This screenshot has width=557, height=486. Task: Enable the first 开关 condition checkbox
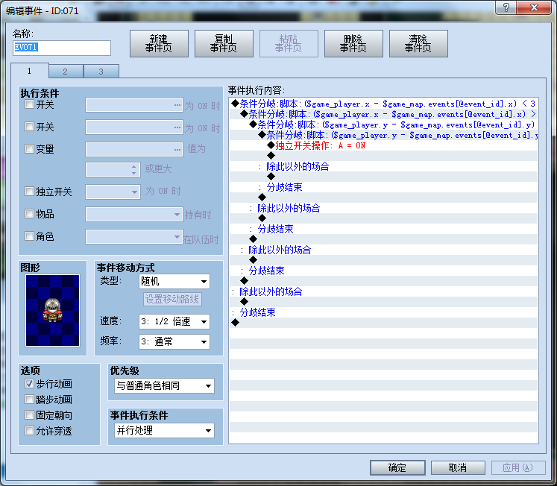[29, 104]
